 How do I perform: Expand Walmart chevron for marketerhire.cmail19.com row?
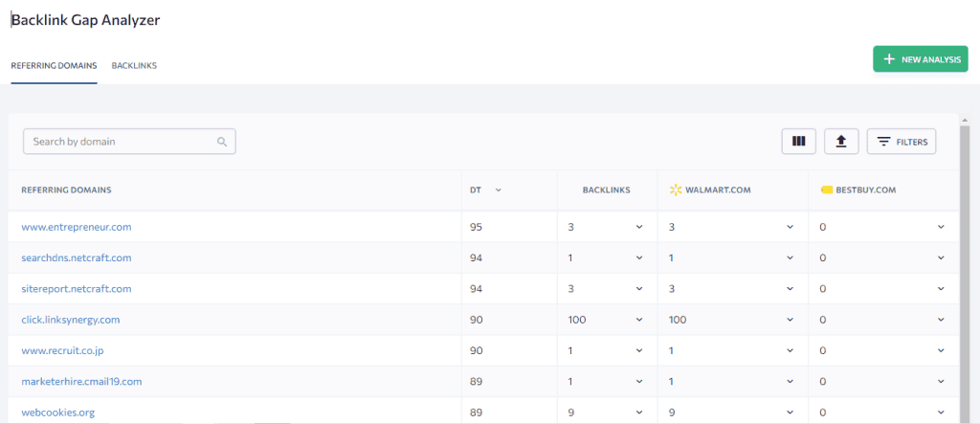[x=790, y=382]
